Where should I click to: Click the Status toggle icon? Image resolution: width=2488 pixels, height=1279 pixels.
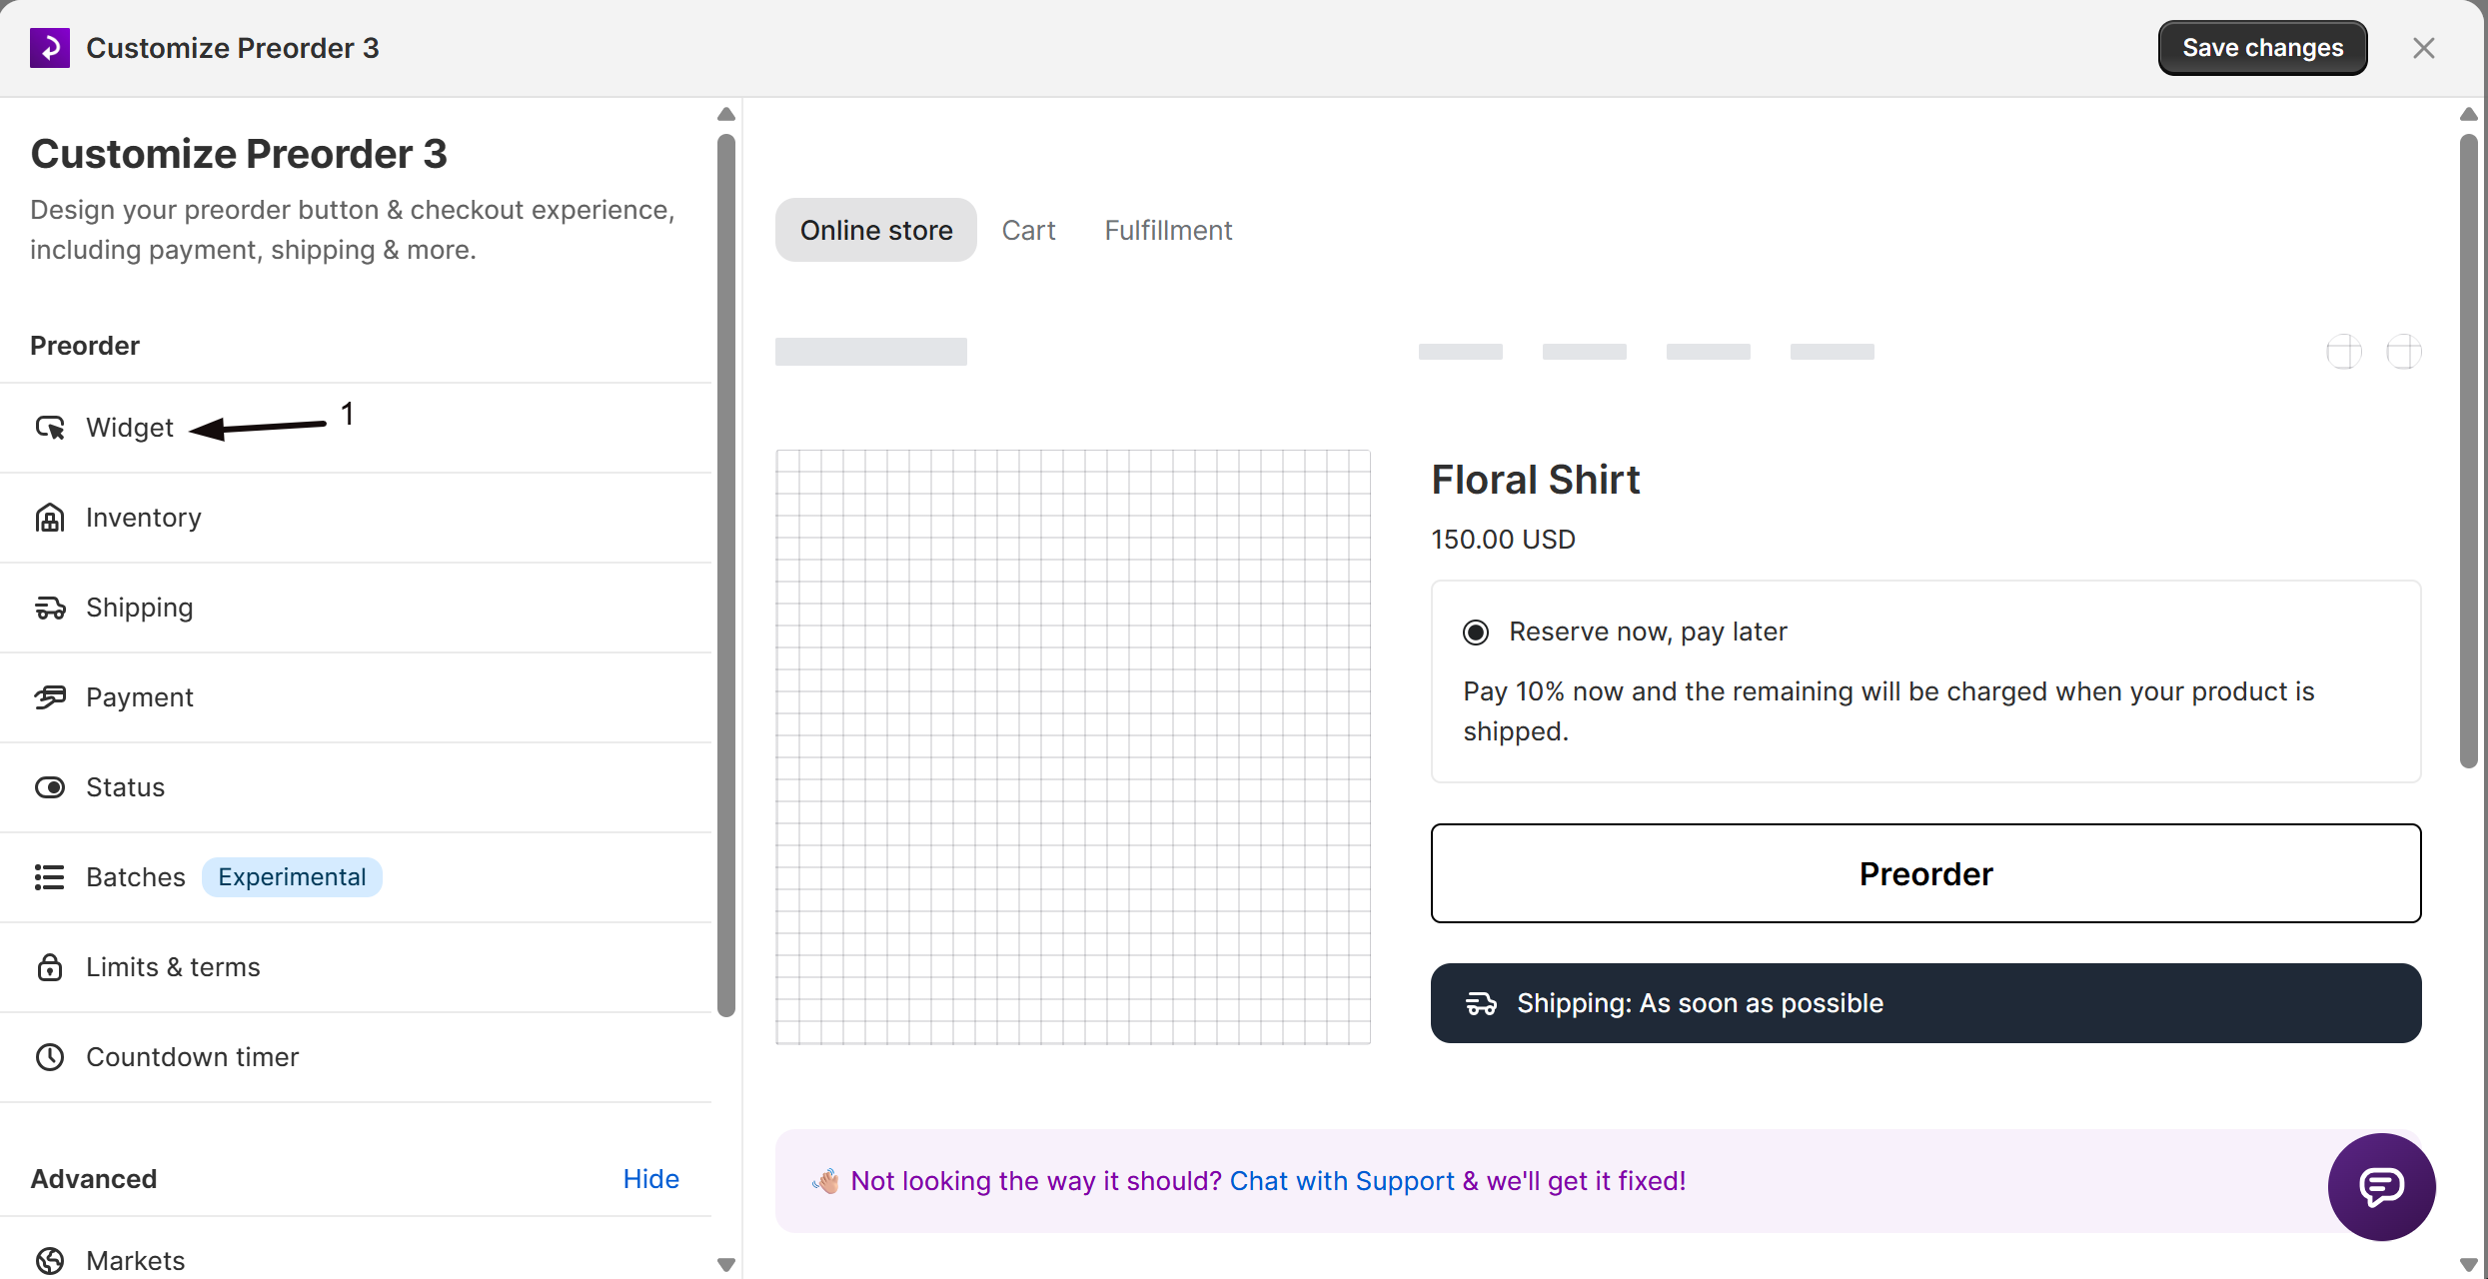pos(50,787)
